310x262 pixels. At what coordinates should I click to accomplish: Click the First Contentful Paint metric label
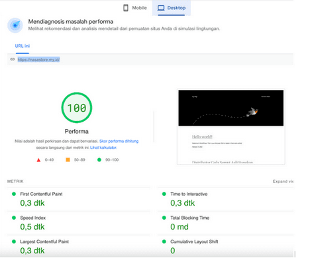[41, 194]
